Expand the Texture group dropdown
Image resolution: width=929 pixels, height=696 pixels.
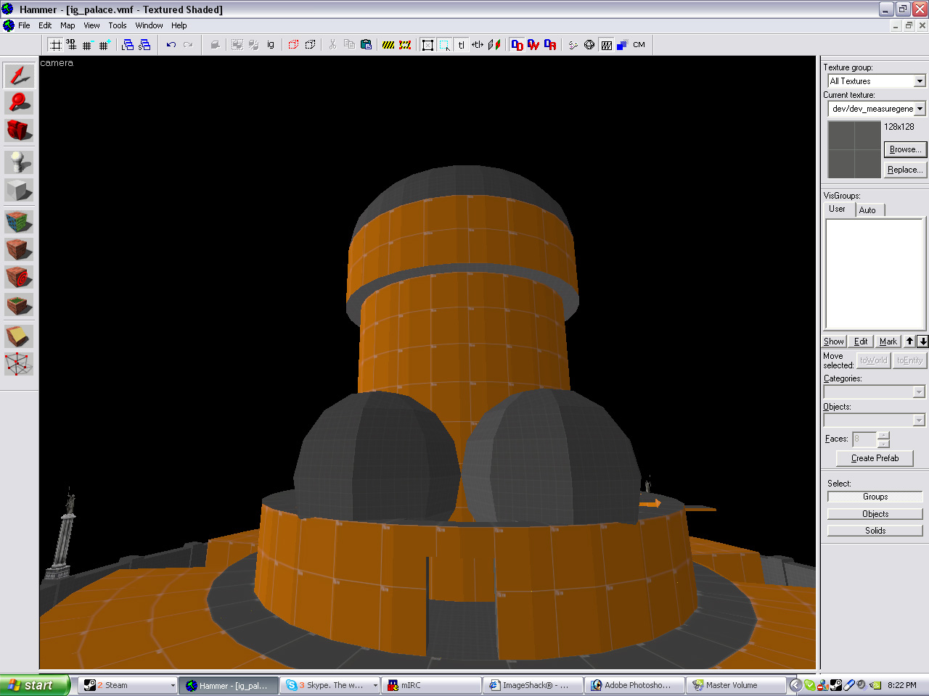coord(920,81)
